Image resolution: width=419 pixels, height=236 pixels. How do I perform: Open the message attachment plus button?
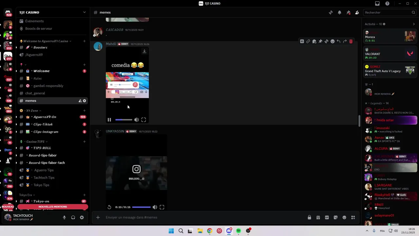point(98,217)
